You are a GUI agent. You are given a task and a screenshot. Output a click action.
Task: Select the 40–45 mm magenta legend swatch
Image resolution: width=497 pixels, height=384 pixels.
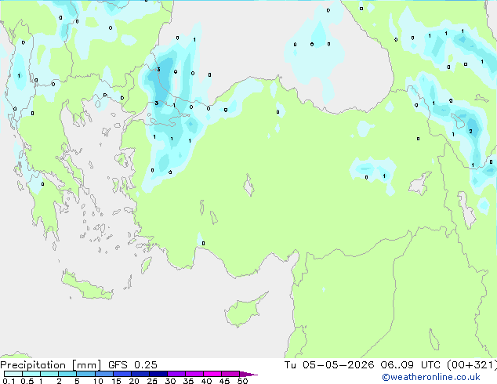coord(212,374)
